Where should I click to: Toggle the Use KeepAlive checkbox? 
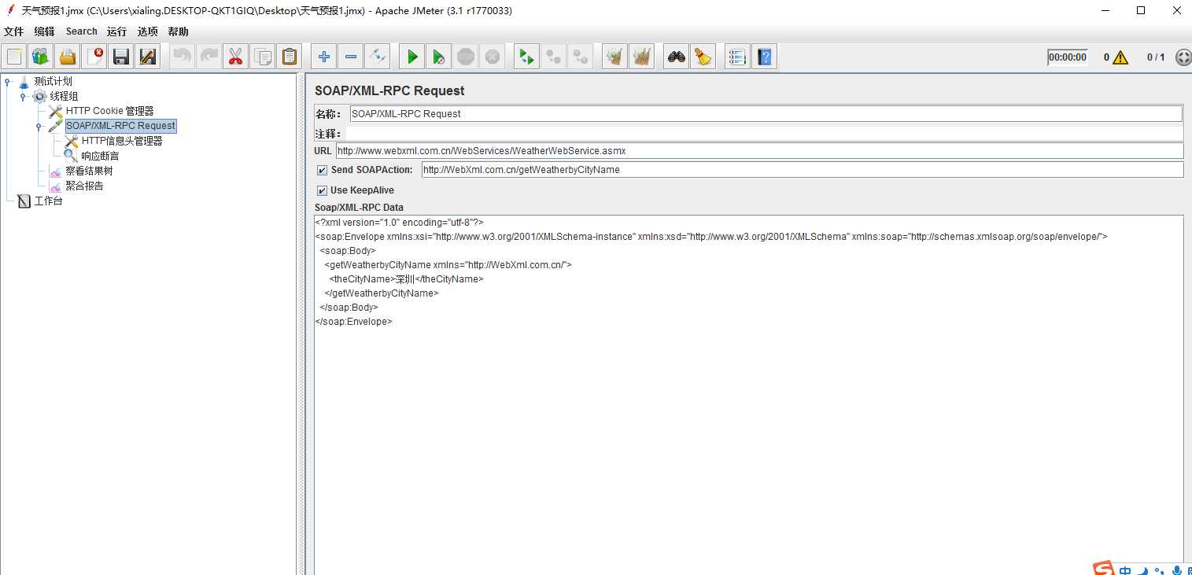(323, 190)
